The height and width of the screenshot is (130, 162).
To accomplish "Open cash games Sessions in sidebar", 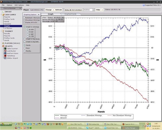I will coord(7,24).
